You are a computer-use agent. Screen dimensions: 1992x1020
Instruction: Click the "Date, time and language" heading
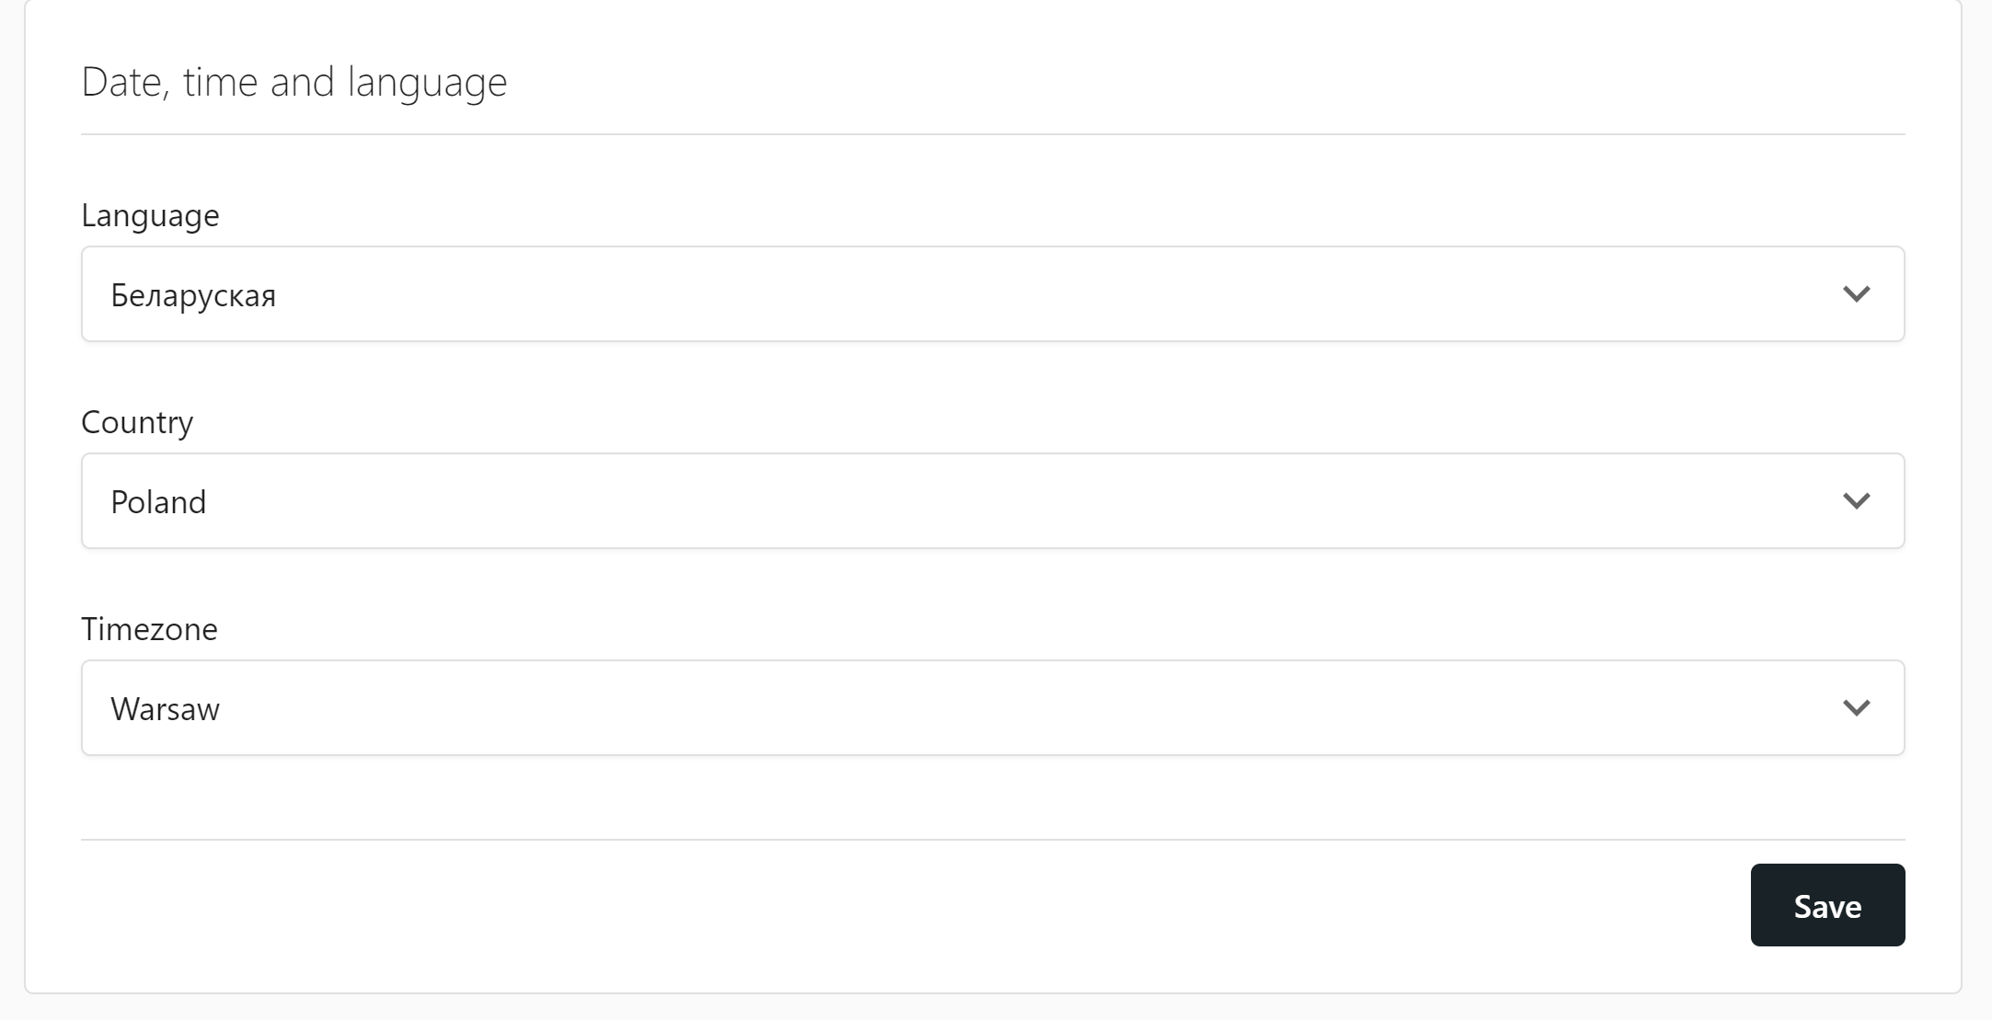tap(294, 82)
